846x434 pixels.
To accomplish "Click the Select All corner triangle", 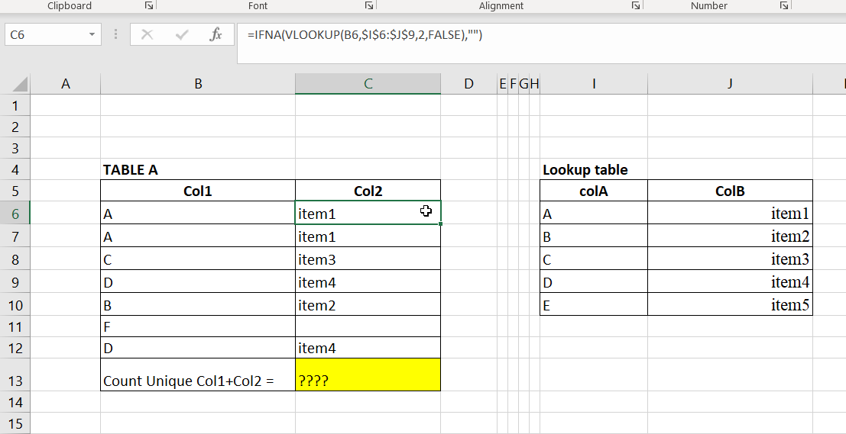I will (x=20, y=84).
